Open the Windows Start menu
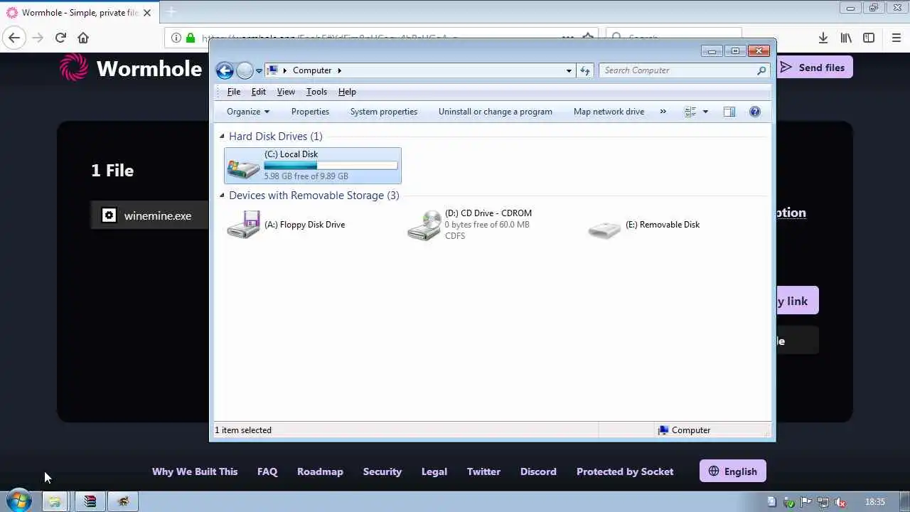Screen dimensions: 910x512 tap(18, 501)
